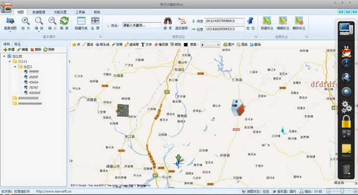Toggle the 隐藏列表 hide list button

coord(81,21)
